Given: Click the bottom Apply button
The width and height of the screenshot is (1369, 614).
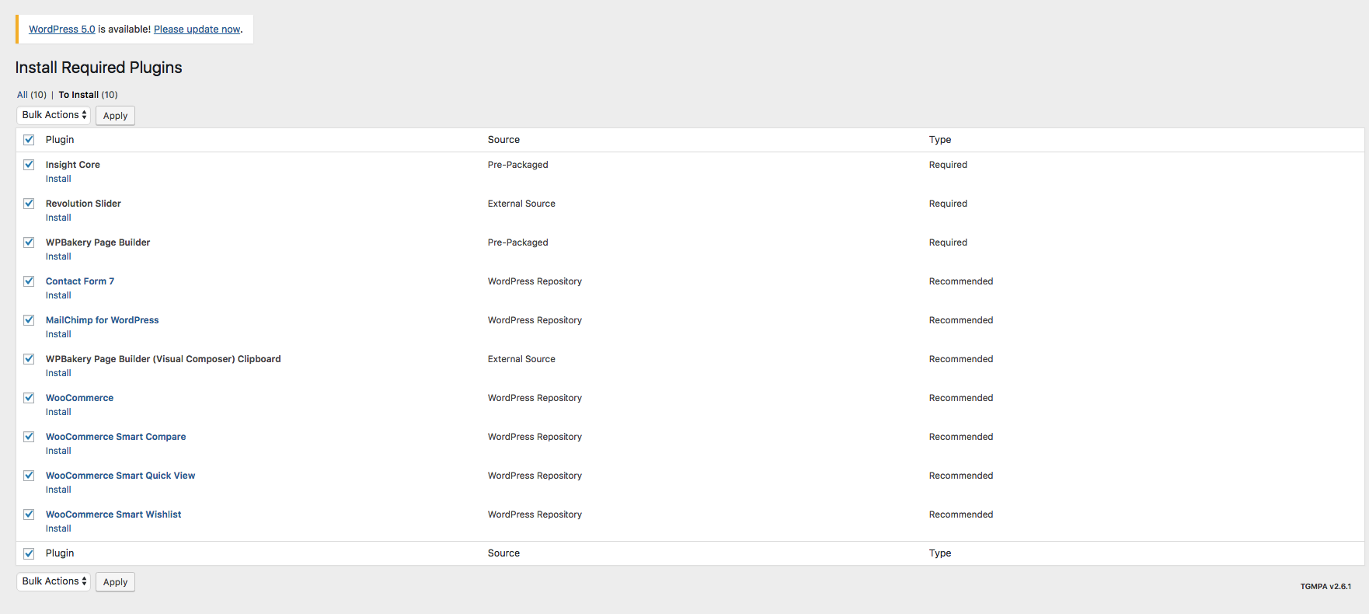Looking at the screenshot, I should tap(115, 582).
